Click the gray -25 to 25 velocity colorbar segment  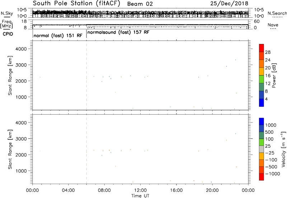pos(262,149)
